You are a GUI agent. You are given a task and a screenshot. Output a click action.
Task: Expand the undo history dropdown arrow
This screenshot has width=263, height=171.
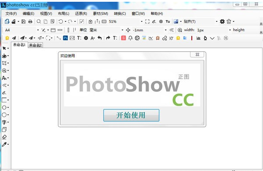66,21
